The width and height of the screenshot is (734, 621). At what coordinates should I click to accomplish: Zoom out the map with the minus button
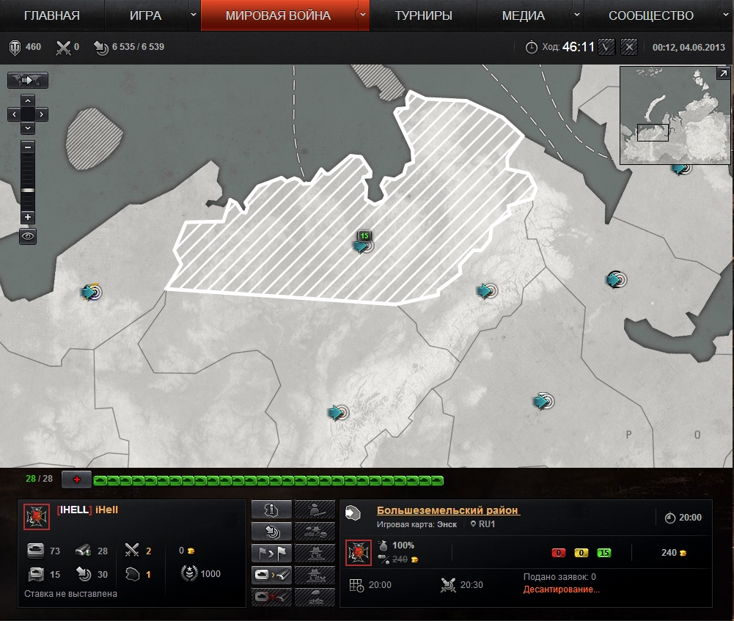click(28, 147)
